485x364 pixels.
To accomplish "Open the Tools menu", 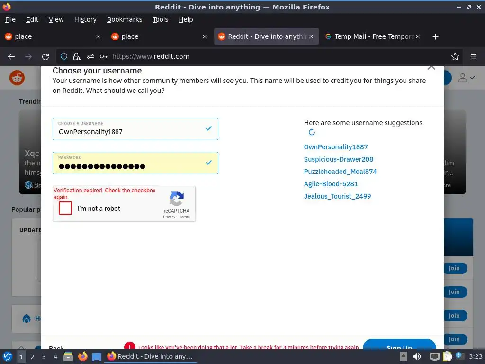I will [x=160, y=19].
